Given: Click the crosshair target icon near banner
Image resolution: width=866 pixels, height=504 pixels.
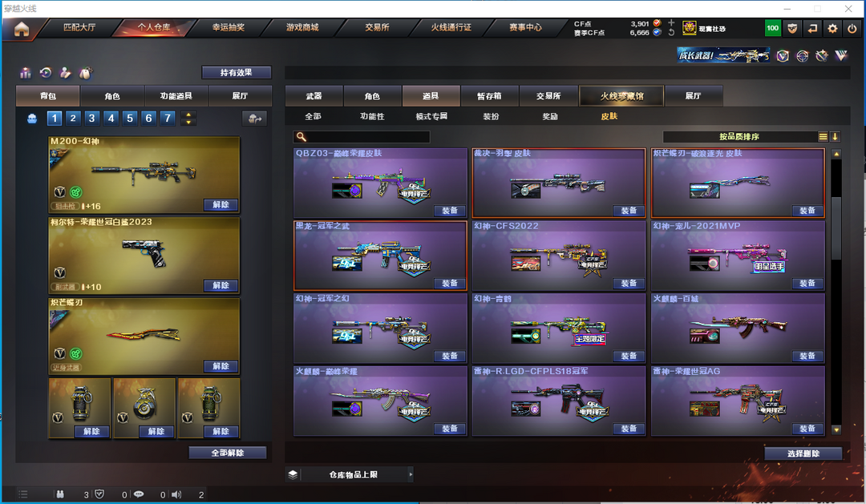Looking at the screenshot, I should coord(803,56).
